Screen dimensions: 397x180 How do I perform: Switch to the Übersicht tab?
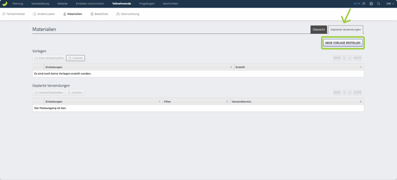point(319,29)
